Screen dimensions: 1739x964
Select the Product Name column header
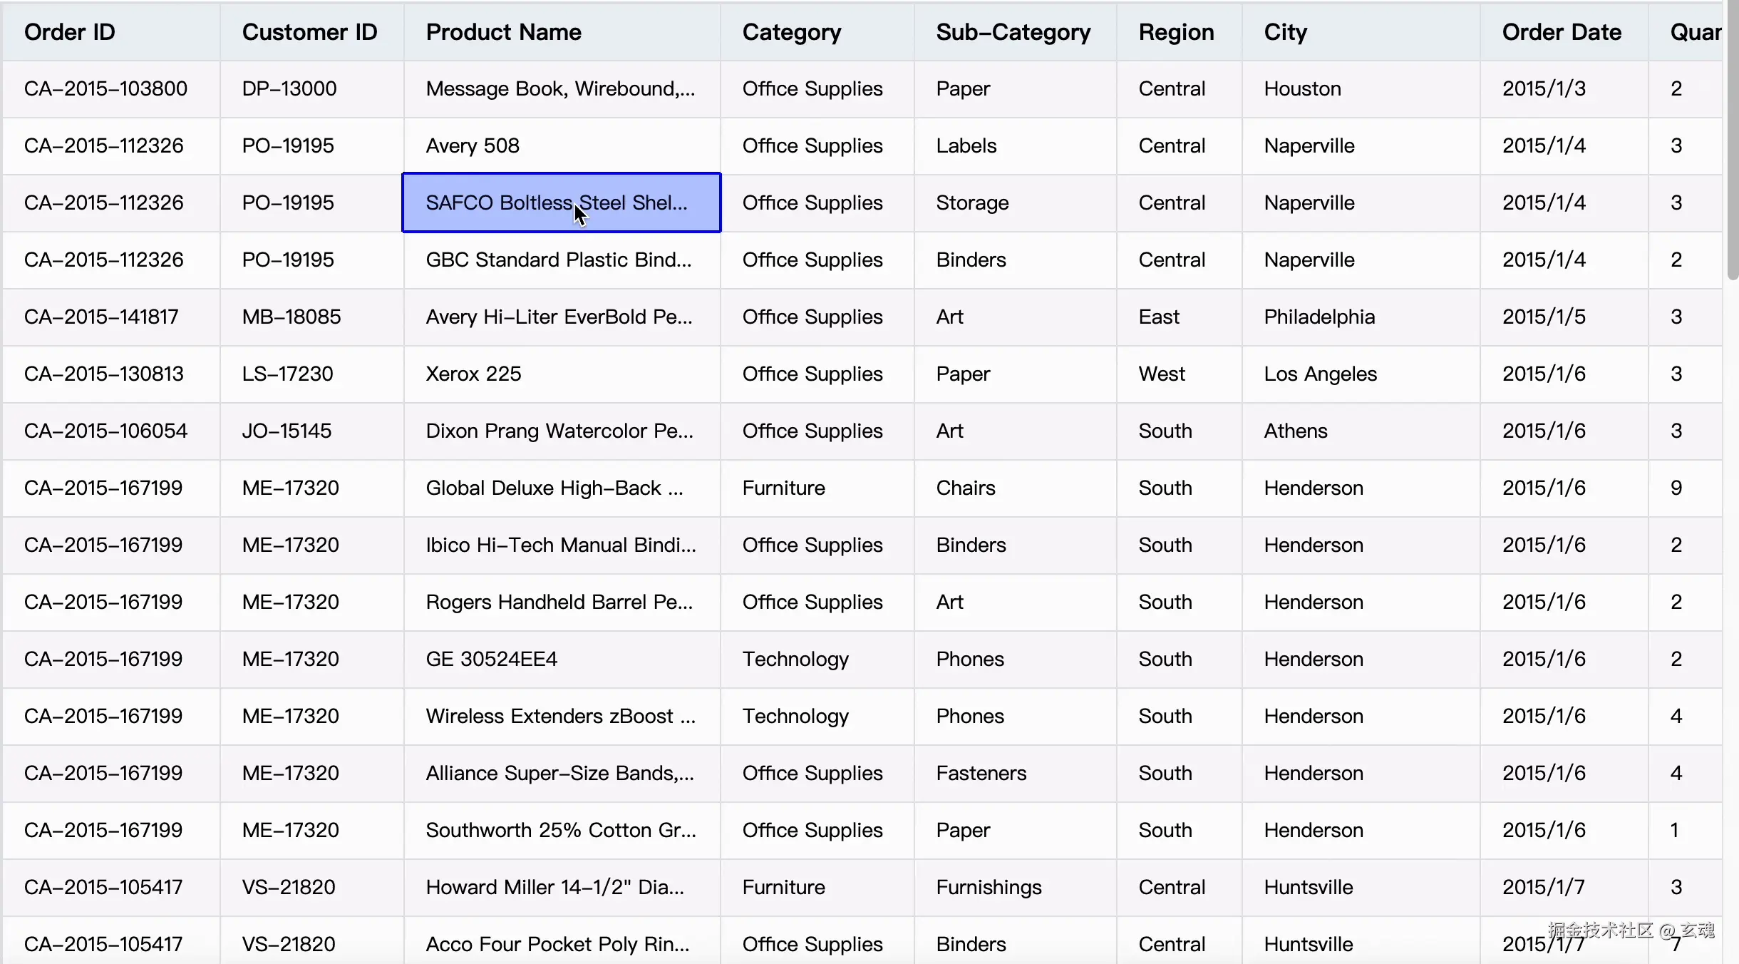[503, 32]
